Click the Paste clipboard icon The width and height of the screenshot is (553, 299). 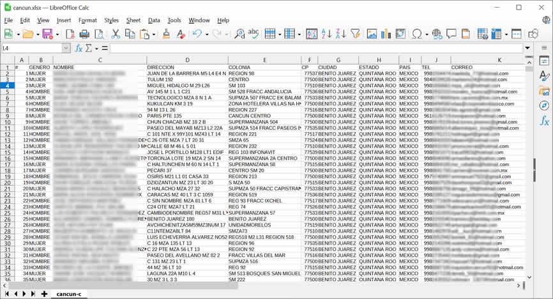click(144, 34)
